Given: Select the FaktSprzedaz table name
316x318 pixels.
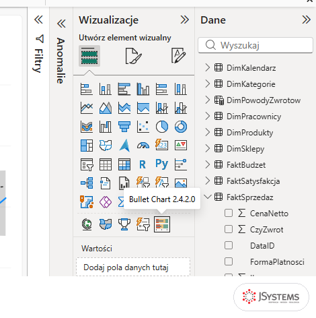Looking at the screenshot, I should 250,197.
